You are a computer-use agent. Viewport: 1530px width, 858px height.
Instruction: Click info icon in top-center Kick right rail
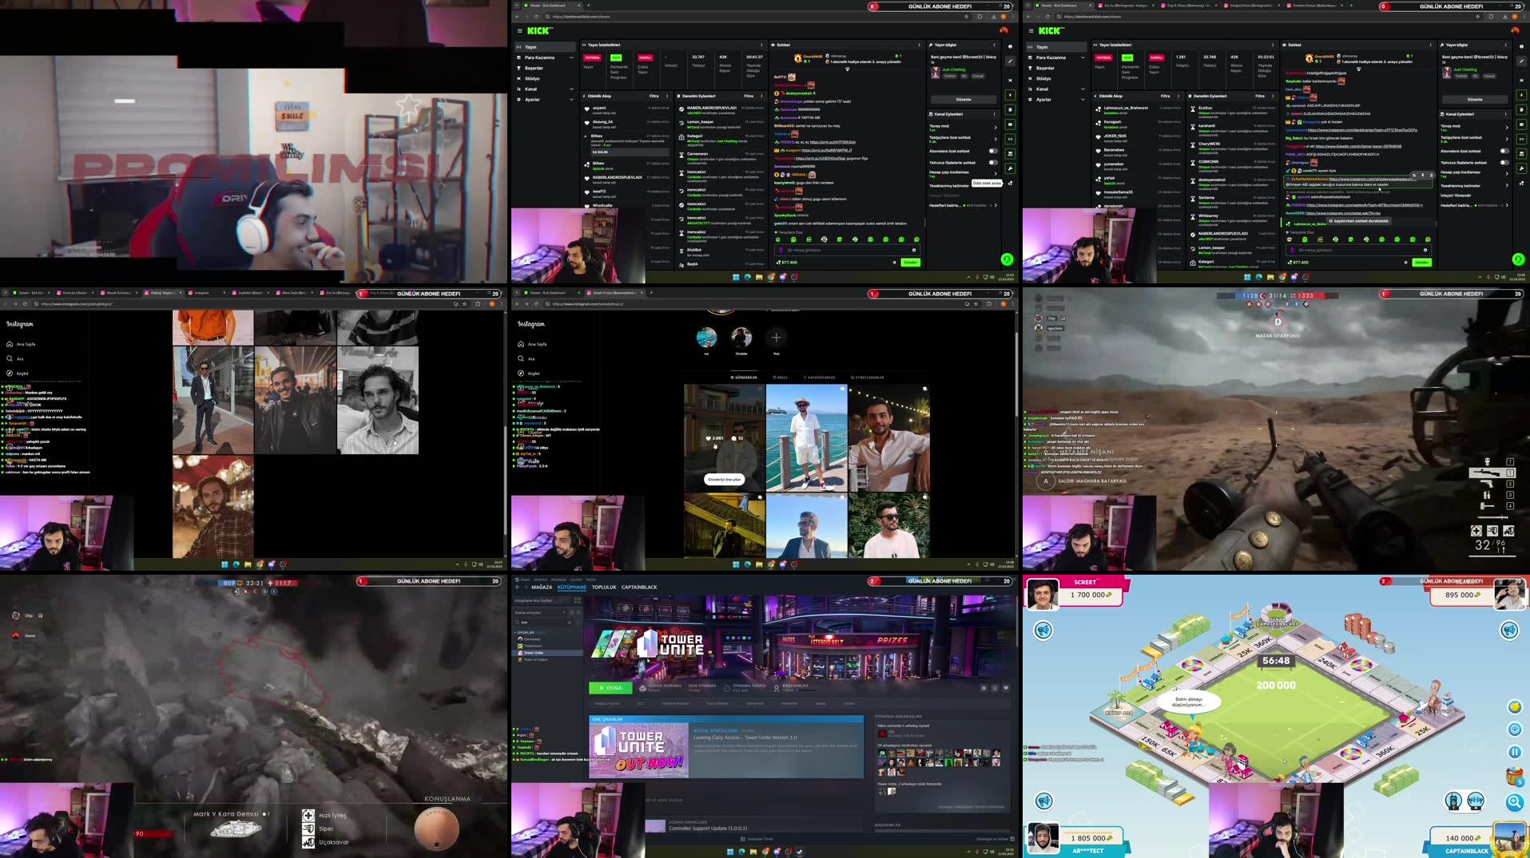1010,46
